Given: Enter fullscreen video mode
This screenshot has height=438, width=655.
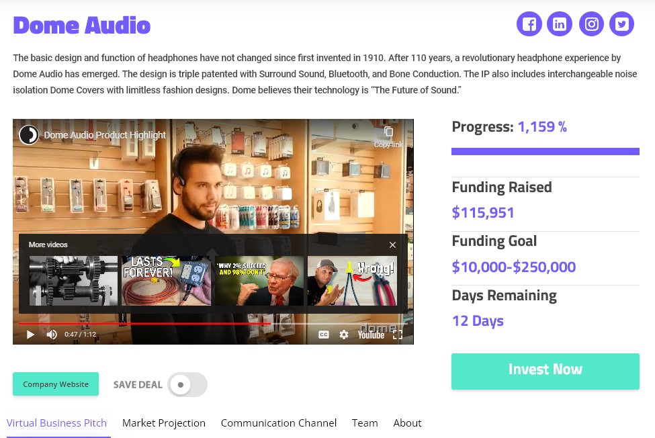Looking at the screenshot, I should (x=398, y=335).
